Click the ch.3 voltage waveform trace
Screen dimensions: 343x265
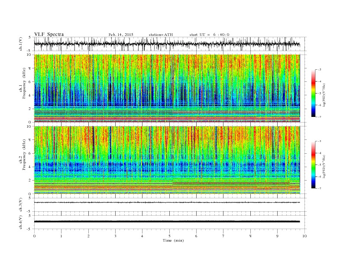[167, 203]
